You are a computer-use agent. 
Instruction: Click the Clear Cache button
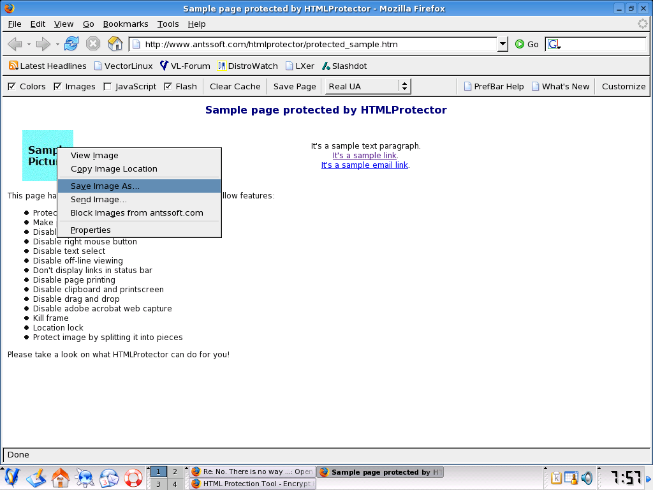point(235,86)
